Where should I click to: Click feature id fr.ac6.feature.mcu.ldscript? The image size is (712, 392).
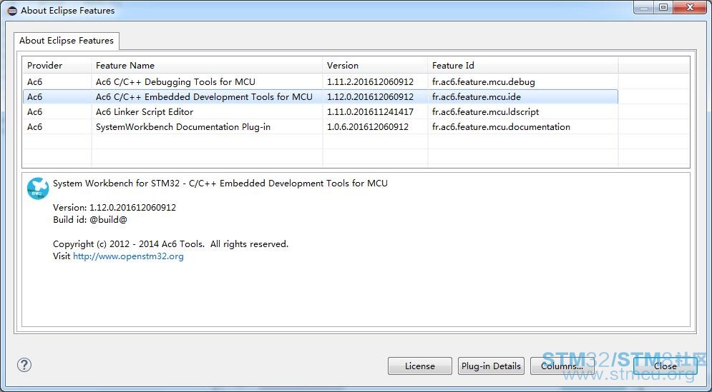click(485, 111)
